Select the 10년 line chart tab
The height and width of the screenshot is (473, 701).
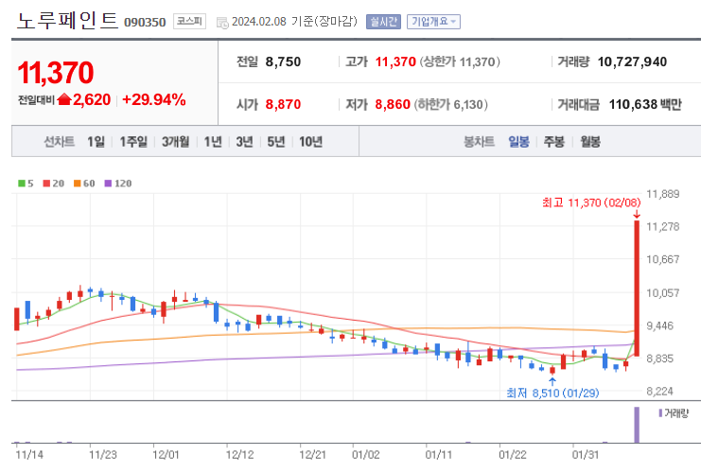tap(310, 142)
